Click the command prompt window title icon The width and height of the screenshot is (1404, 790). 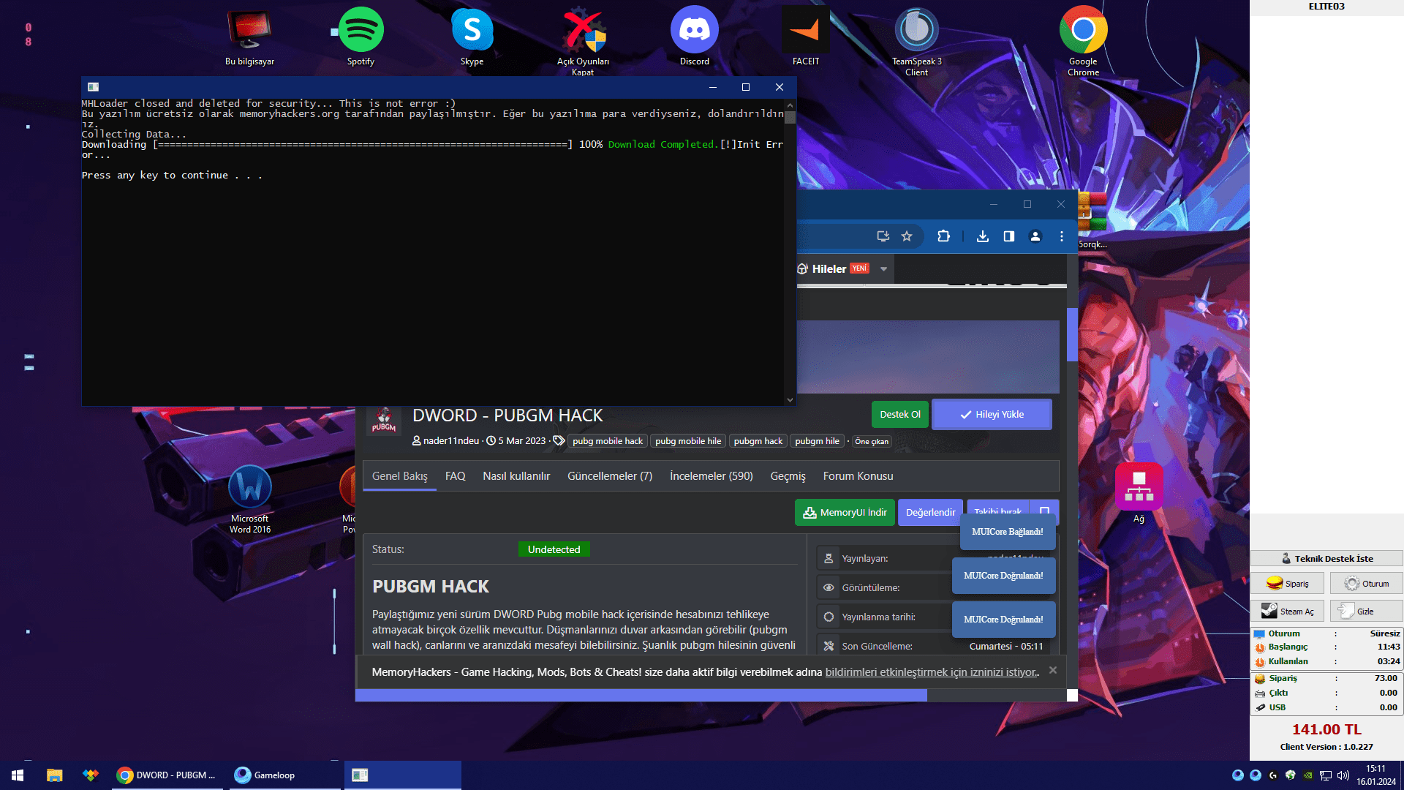(x=93, y=87)
